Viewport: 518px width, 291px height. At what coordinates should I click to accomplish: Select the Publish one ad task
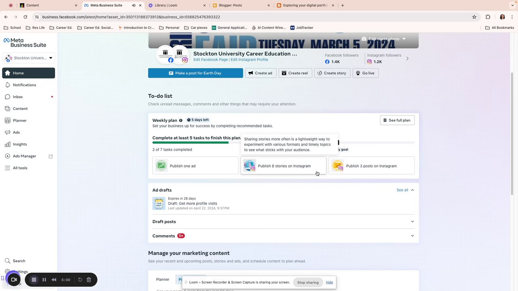point(195,166)
